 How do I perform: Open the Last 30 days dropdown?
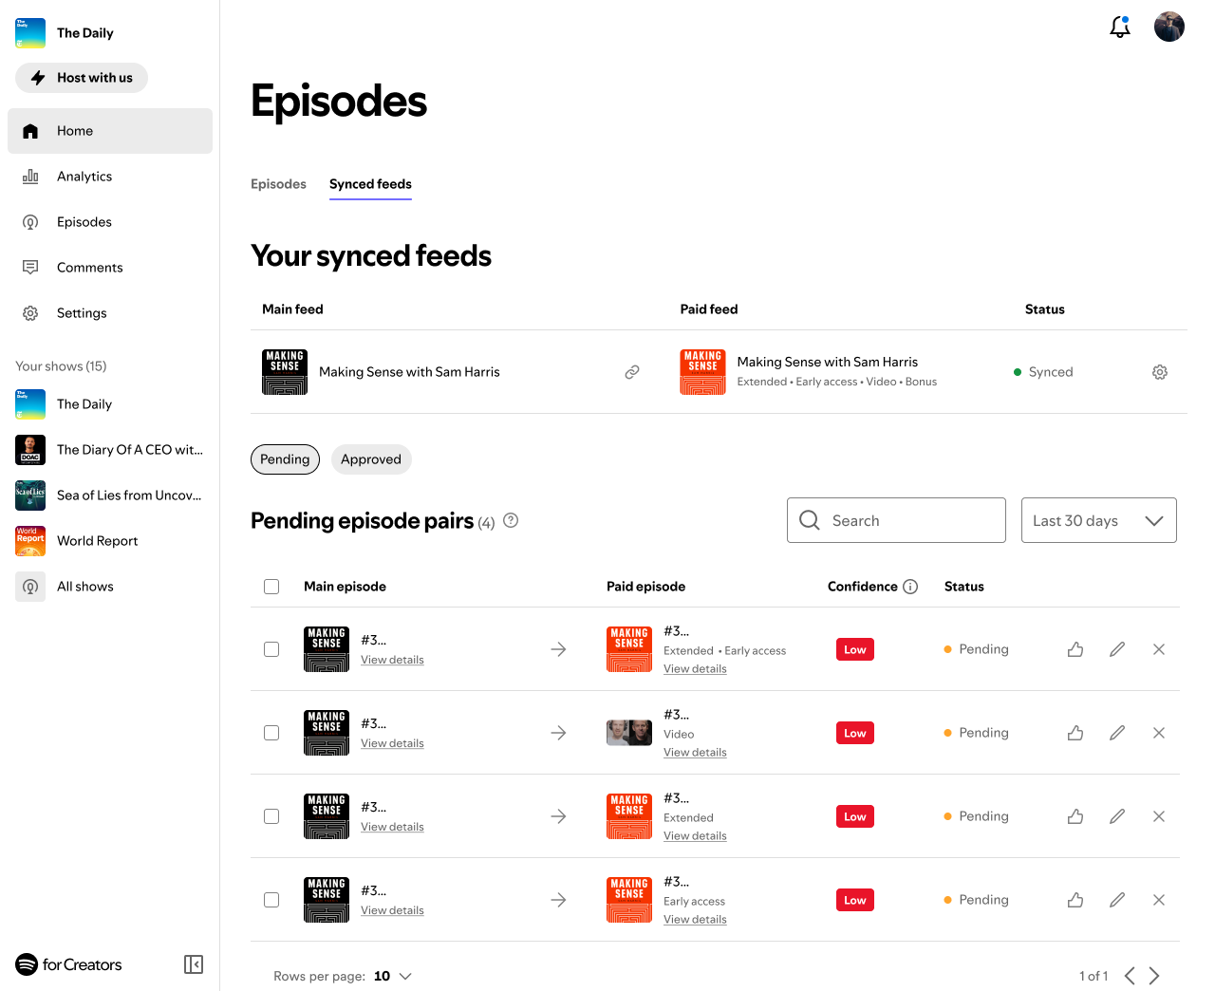tap(1099, 520)
